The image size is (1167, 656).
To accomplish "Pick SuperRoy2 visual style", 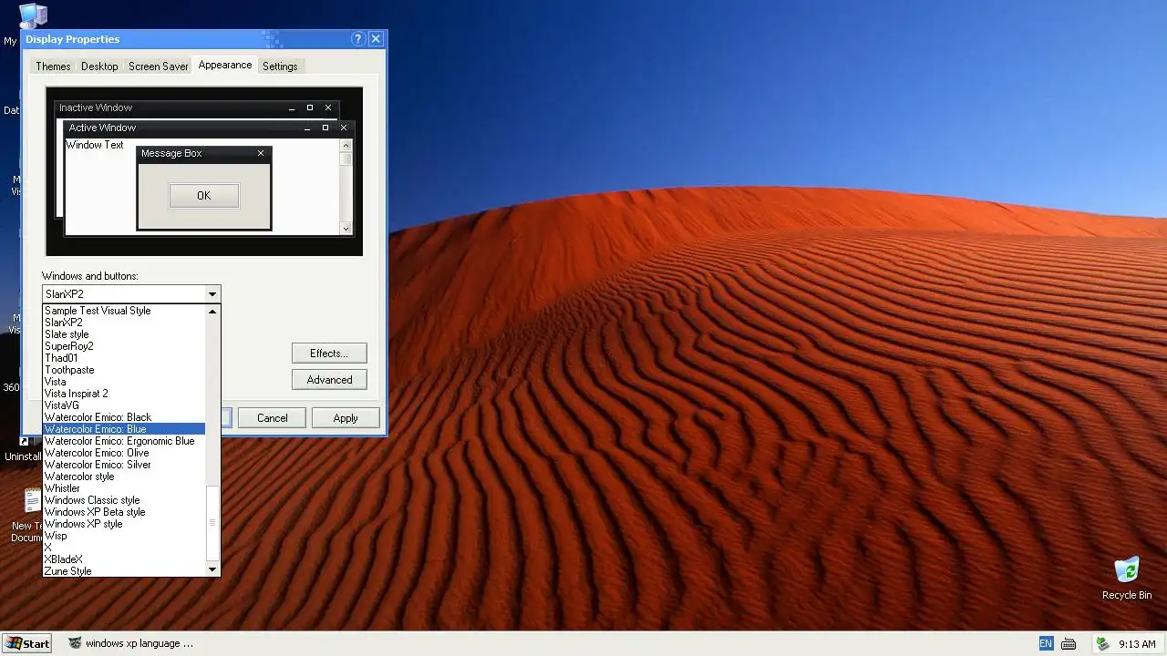I will coord(124,346).
